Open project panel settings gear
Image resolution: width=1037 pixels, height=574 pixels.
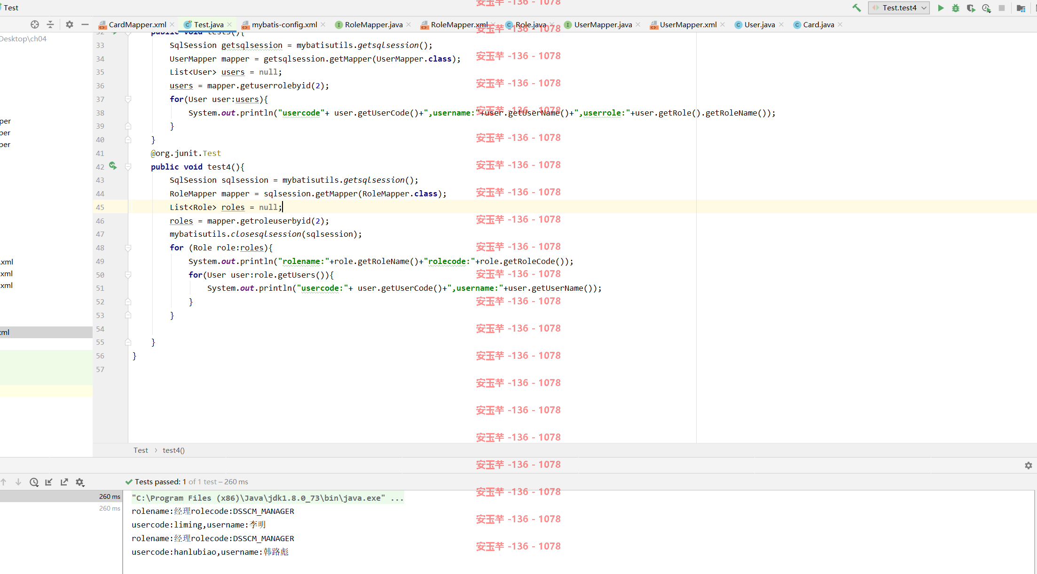tap(70, 24)
